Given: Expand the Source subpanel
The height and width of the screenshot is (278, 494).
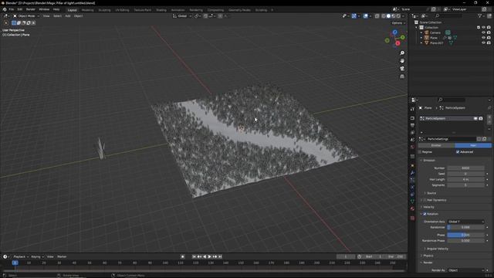Looking at the screenshot, I should [x=431, y=193].
